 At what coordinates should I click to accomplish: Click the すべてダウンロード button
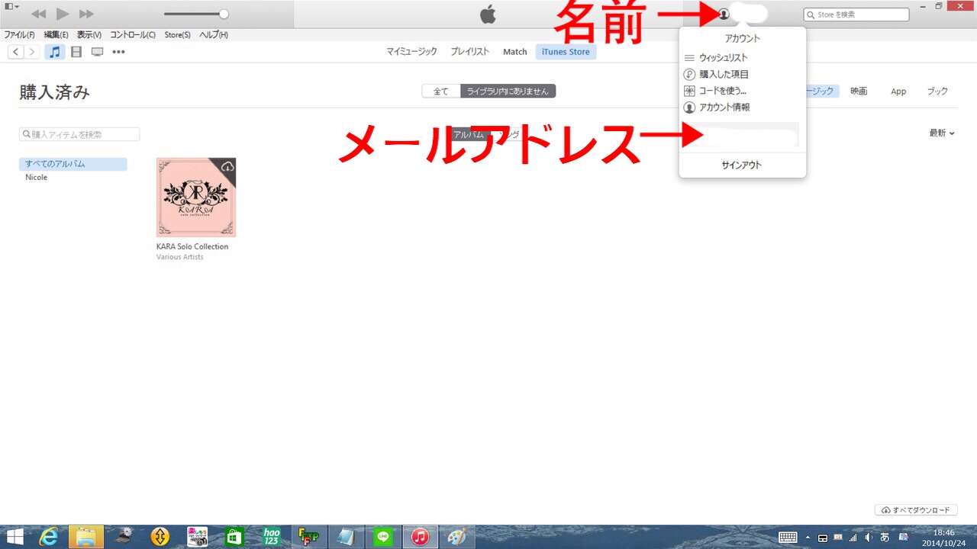pos(916,509)
